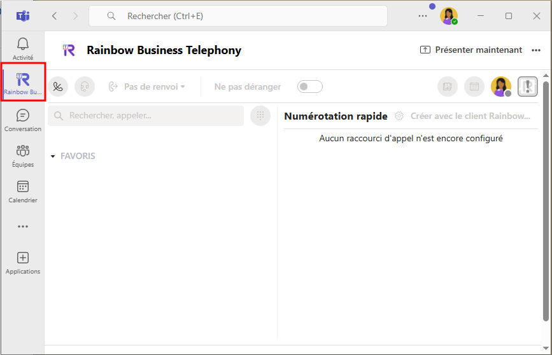This screenshot has width=552, height=355.
Task: Click the headset agent icon
Action: [x=85, y=87]
